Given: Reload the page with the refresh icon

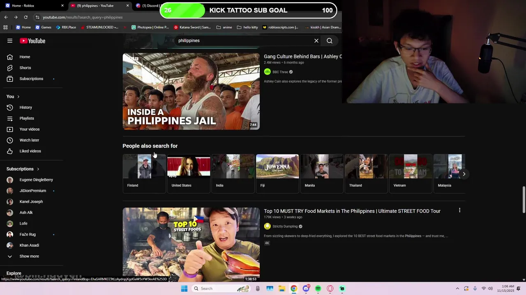Looking at the screenshot, I should (25, 17).
